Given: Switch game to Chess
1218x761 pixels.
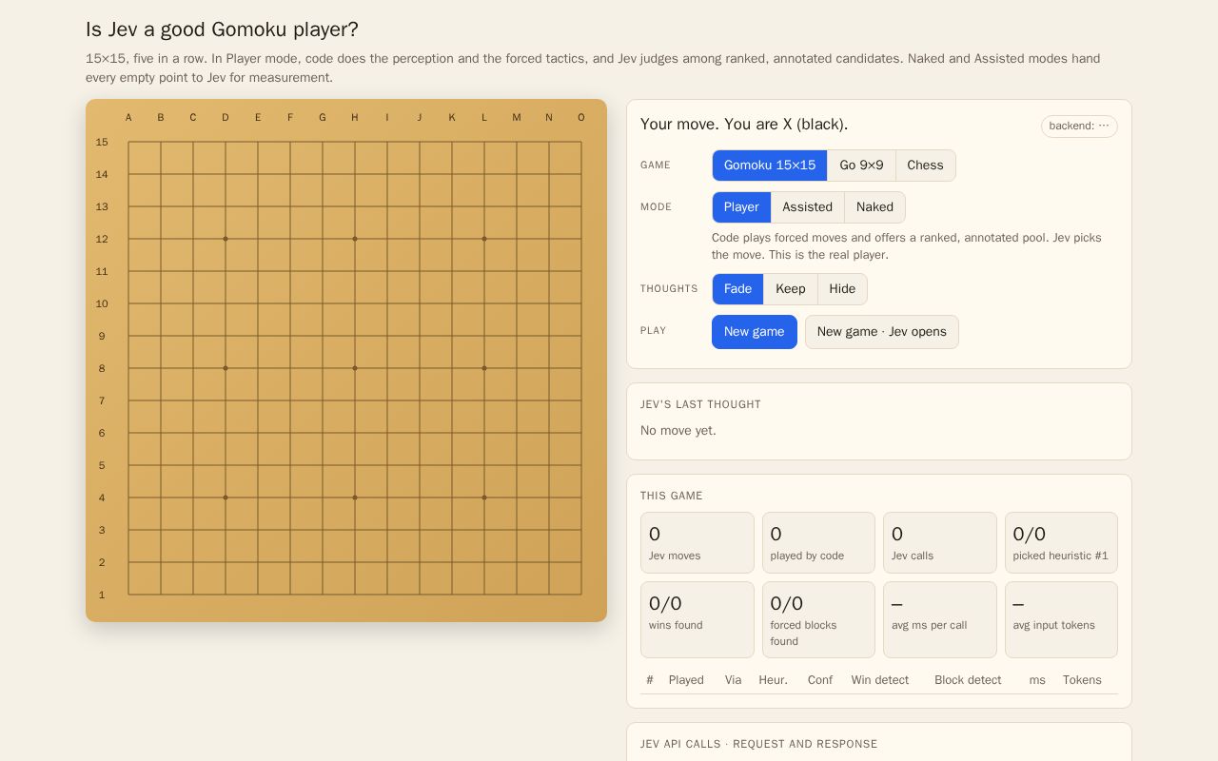Looking at the screenshot, I should coord(925,166).
